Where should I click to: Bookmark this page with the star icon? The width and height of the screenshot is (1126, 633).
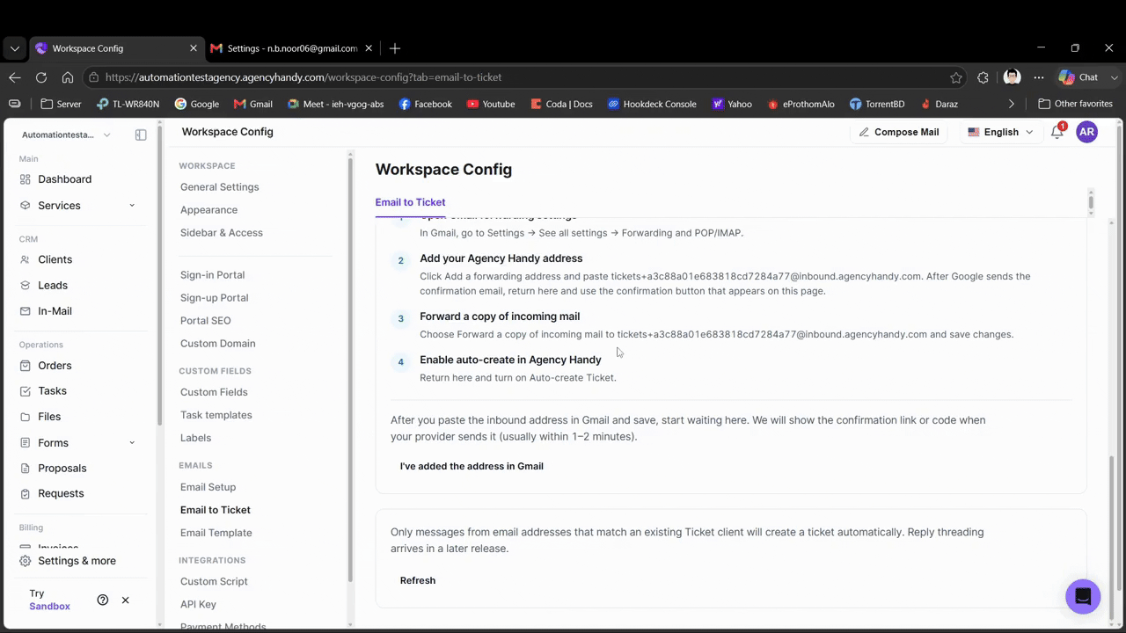[x=956, y=77]
